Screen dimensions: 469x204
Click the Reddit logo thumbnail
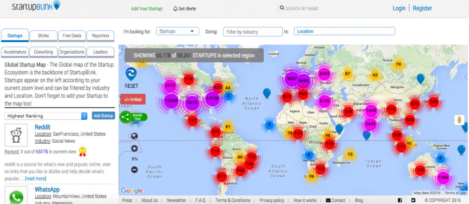(x=16, y=135)
